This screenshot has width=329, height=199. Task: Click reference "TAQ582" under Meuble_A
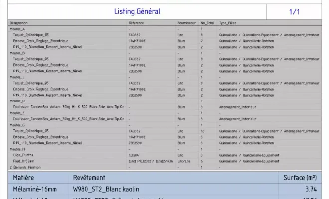[x=134, y=35]
